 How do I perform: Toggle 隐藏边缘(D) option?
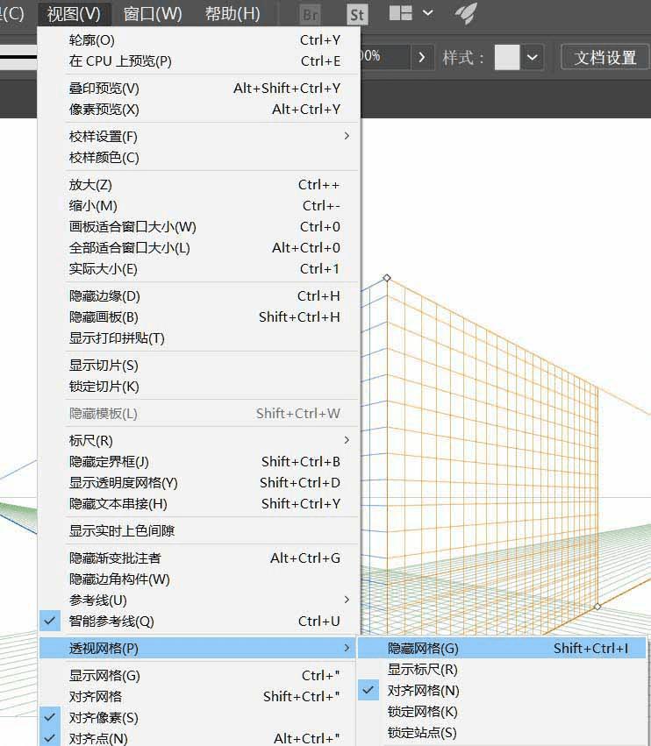[199, 296]
